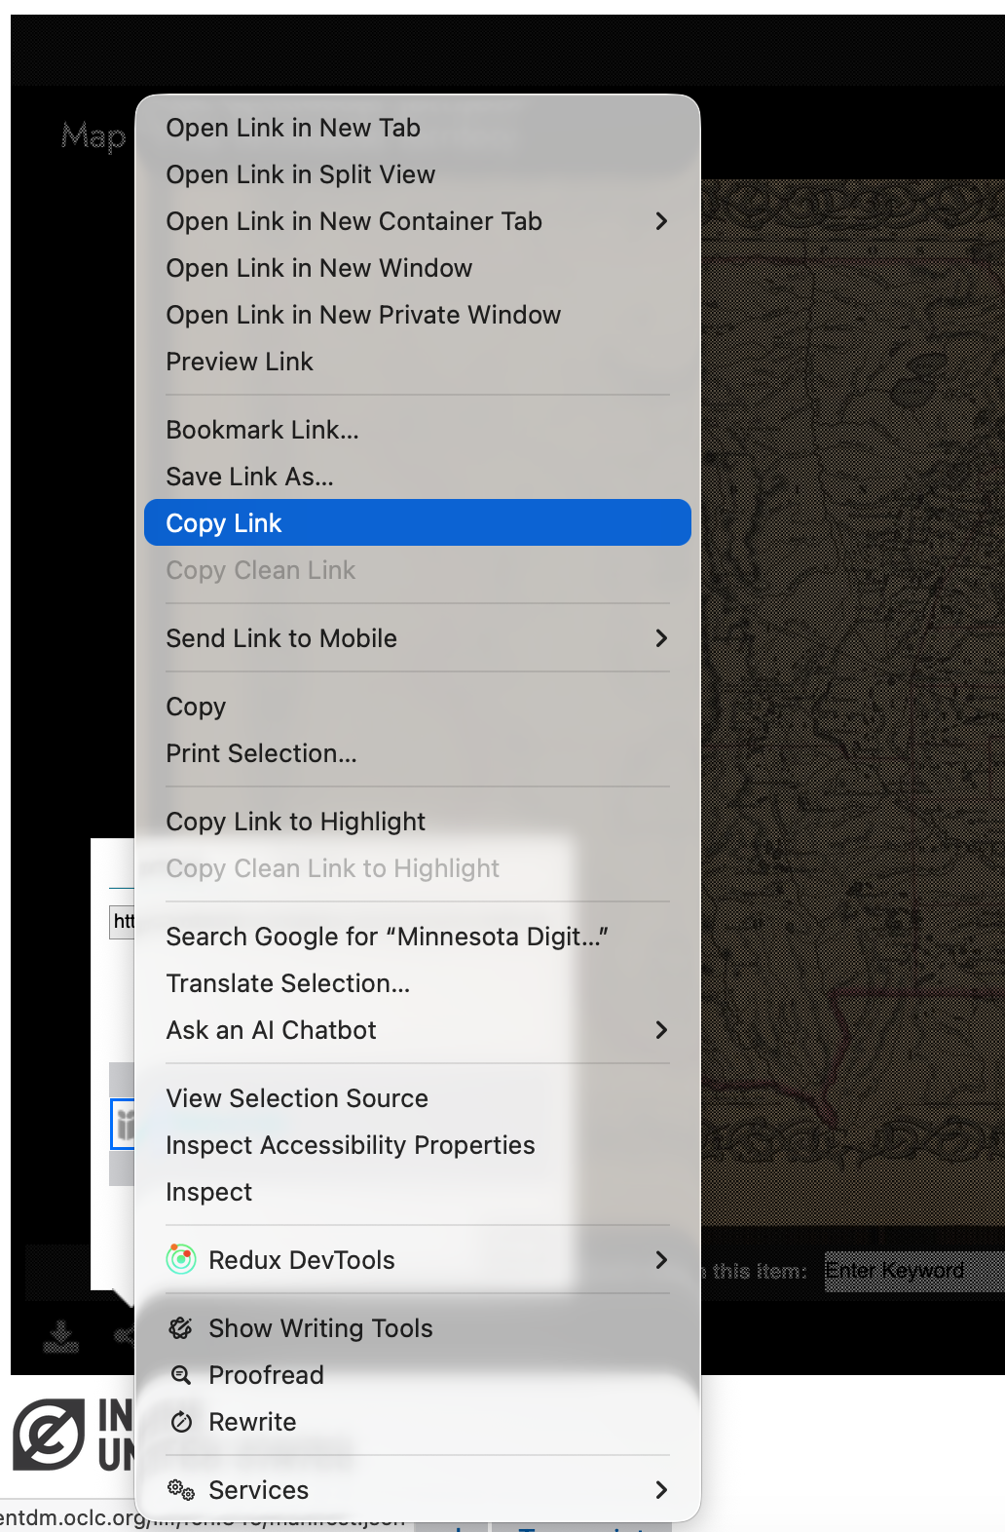Expand the Ask an AI Chatbot chevron
The width and height of the screenshot is (1005, 1532).
coord(661,1030)
